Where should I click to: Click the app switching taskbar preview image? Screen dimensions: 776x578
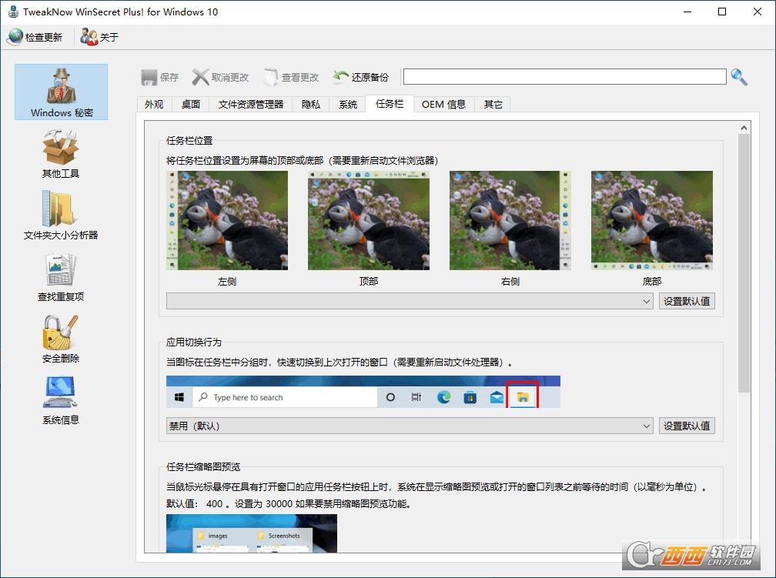pyautogui.click(x=363, y=392)
